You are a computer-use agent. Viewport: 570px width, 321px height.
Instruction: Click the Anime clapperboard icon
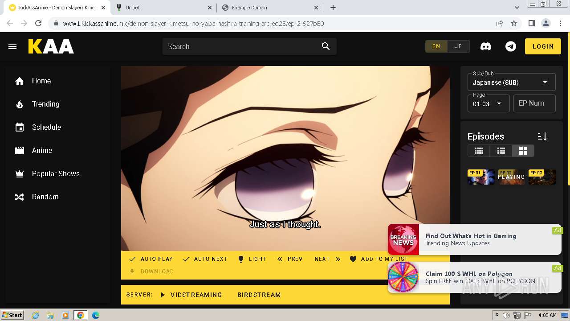click(20, 151)
